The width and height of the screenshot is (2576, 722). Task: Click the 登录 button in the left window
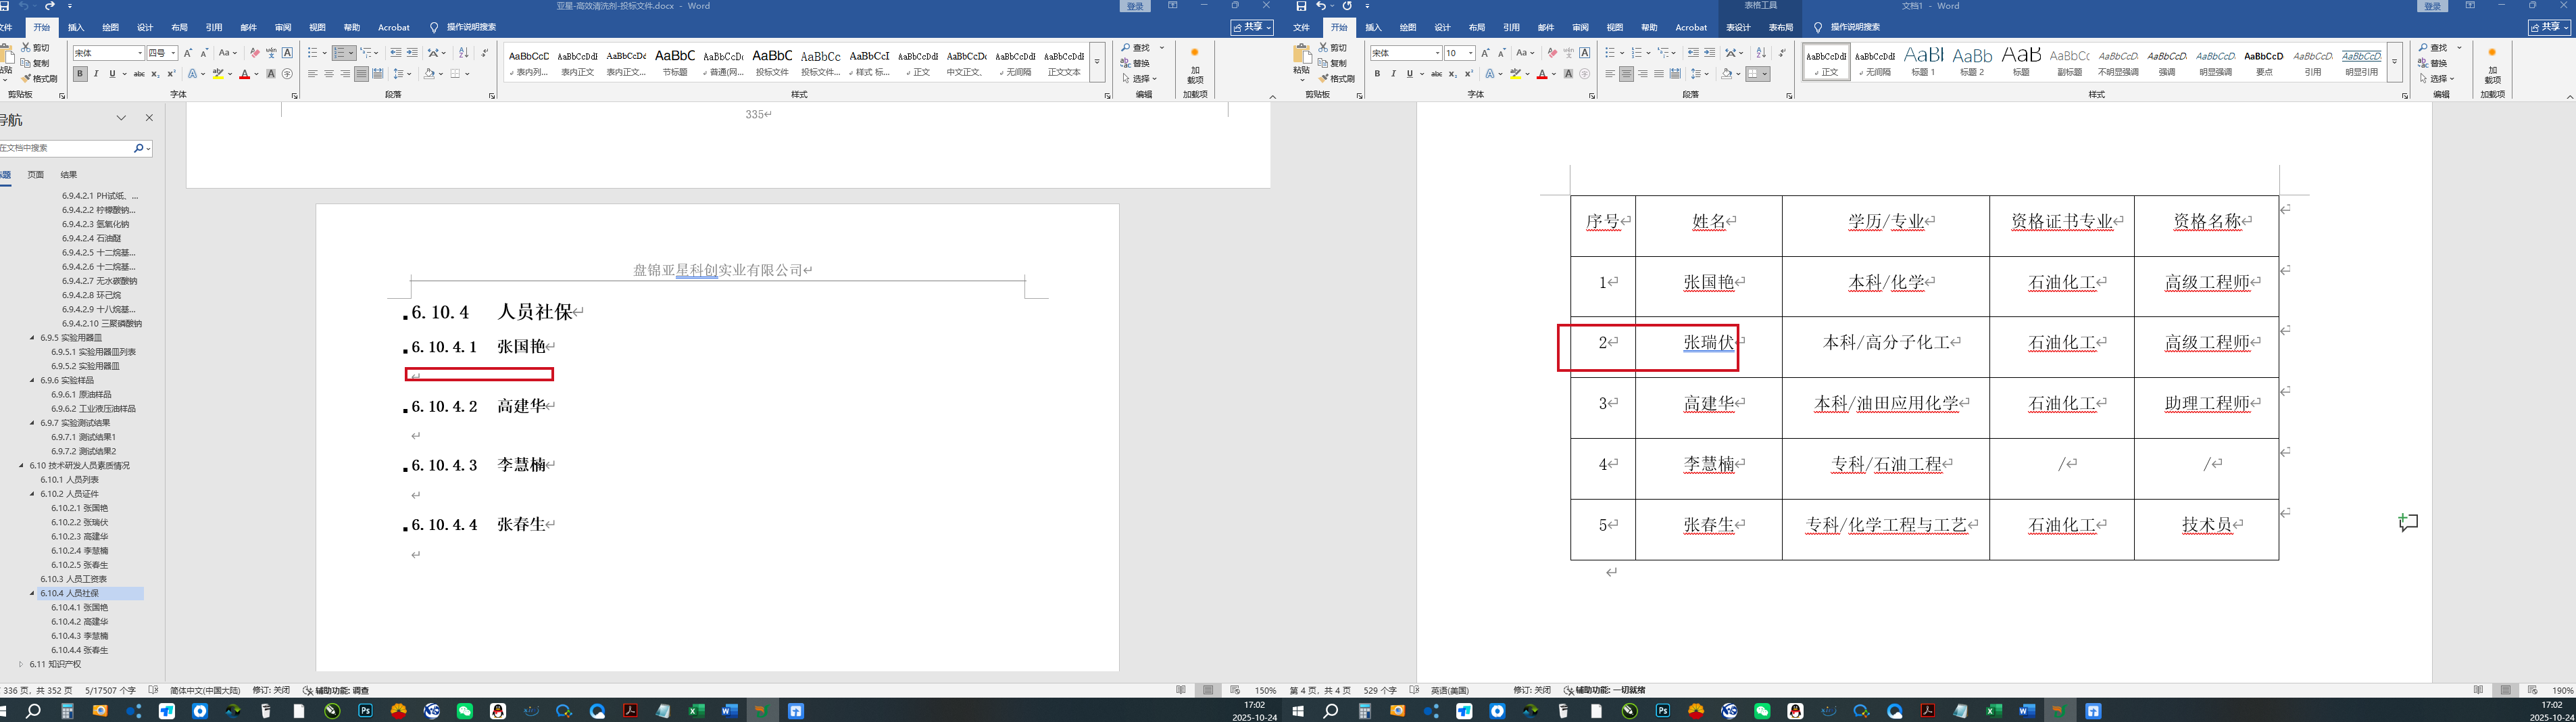1135,6
